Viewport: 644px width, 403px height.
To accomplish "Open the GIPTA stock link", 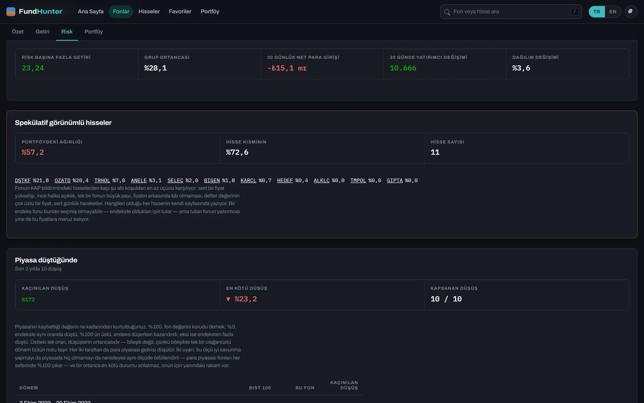I will point(395,181).
